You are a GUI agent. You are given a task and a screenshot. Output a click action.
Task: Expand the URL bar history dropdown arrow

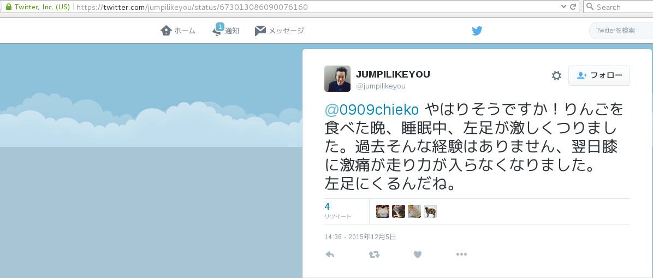coord(563,7)
